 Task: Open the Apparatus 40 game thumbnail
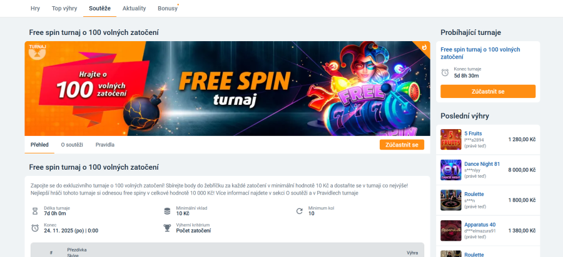pos(450,231)
